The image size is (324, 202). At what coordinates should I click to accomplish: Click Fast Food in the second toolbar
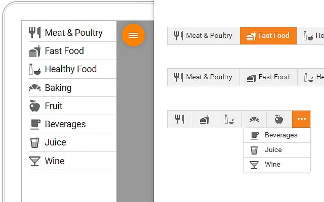268,77
